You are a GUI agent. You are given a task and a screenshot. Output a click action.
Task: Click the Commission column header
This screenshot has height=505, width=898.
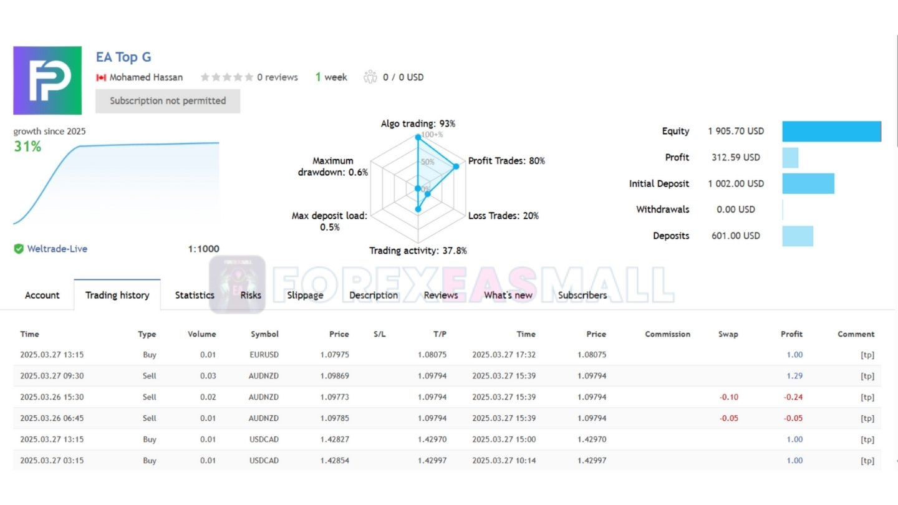tap(668, 334)
